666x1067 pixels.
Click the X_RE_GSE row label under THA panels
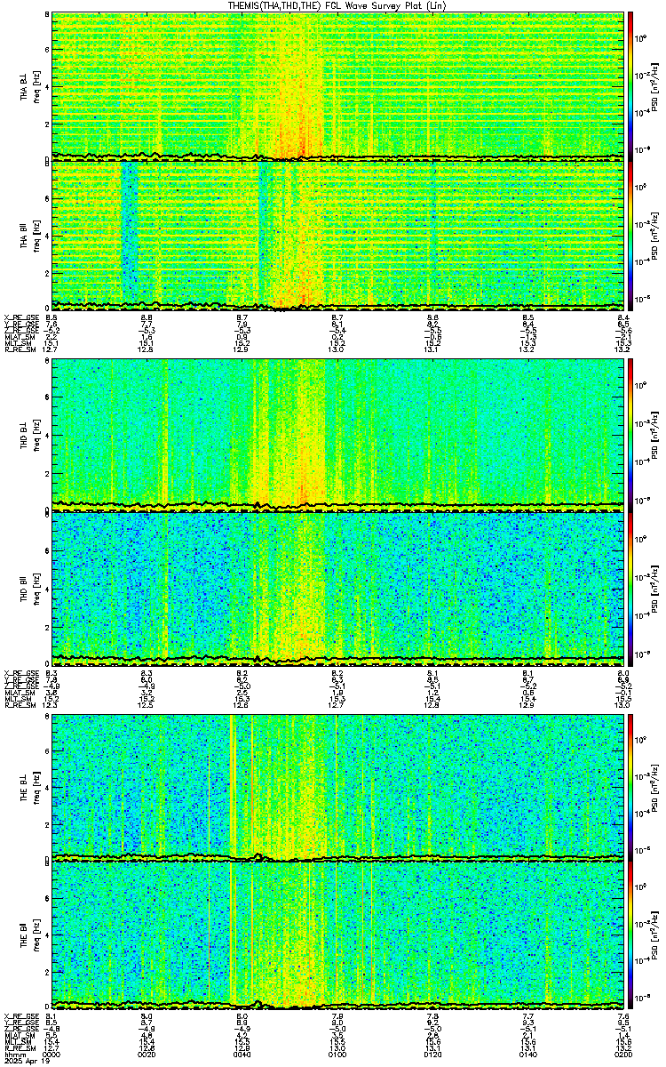pyautogui.click(x=20, y=317)
